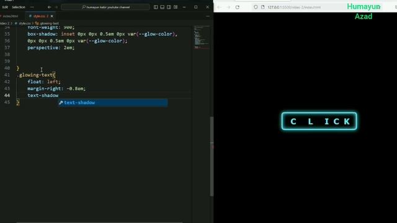397x223 pixels.
Task: Close the style.css tab
Action: 52,16
